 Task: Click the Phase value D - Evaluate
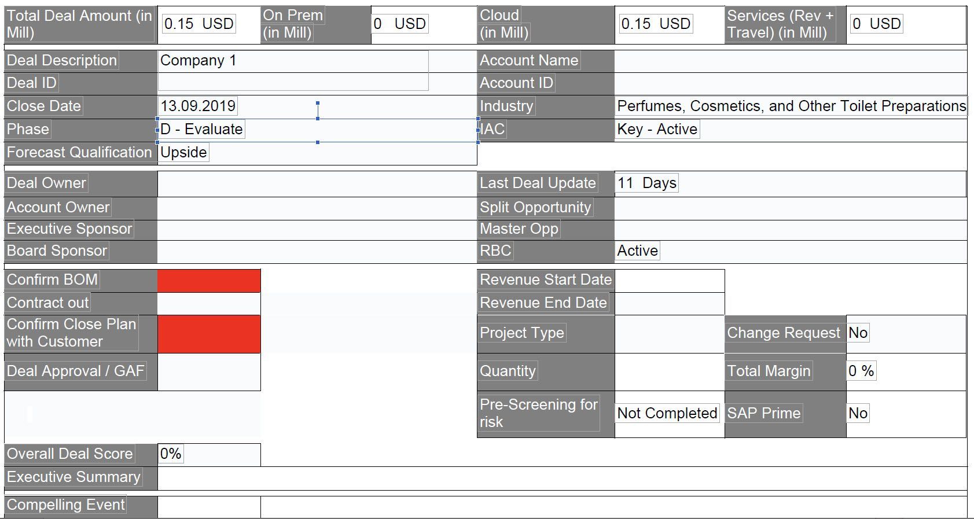201,129
